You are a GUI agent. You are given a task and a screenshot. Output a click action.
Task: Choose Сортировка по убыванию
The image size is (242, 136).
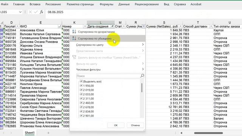[x=108, y=39]
